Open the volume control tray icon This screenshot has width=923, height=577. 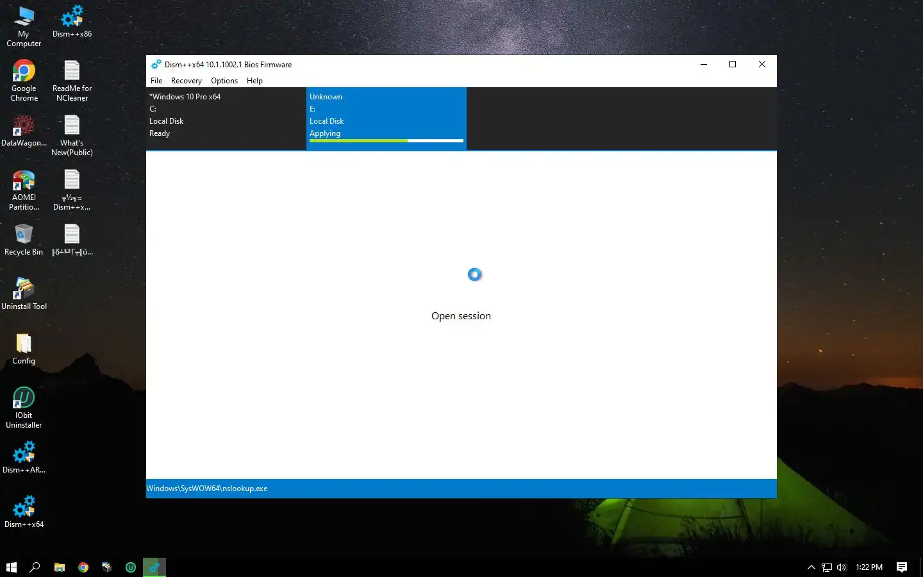[x=842, y=567]
